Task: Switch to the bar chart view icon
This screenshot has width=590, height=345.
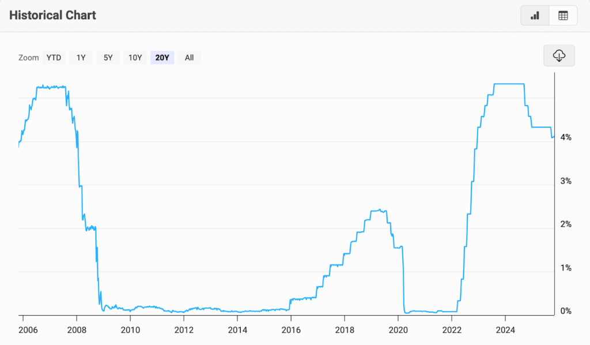Action: pos(535,16)
